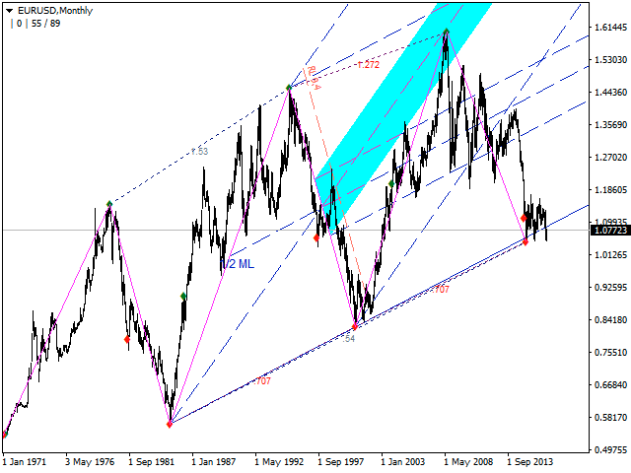
Task: Click the red diamond marker at 2015 low
Action: click(x=526, y=241)
